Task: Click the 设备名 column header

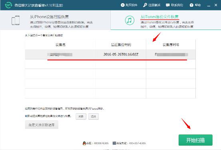Action: [x=60, y=45]
